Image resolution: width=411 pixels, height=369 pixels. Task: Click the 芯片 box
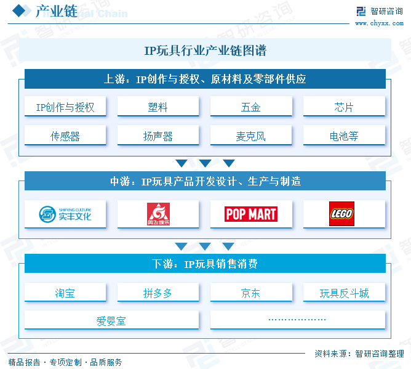point(344,107)
